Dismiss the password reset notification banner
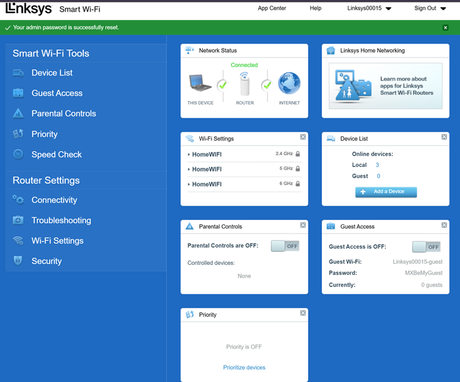The width and height of the screenshot is (460, 382). click(x=445, y=28)
